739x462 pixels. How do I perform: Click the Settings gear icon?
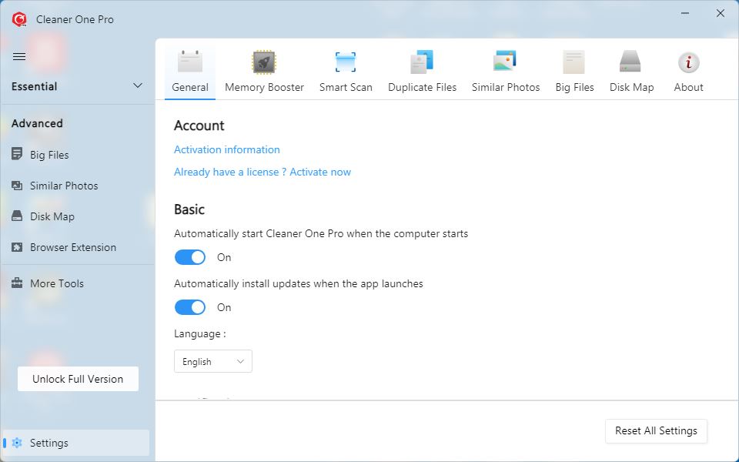click(x=17, y=443)
